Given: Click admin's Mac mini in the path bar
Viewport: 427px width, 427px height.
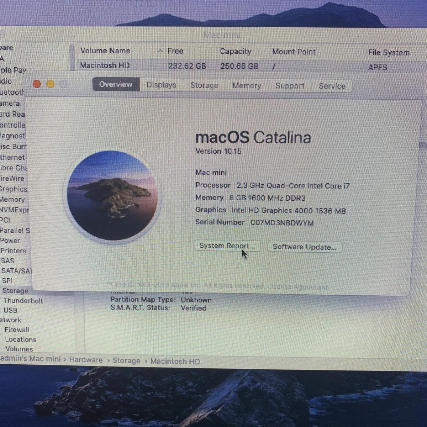Looking at the screenshot, I should point(31,359).
